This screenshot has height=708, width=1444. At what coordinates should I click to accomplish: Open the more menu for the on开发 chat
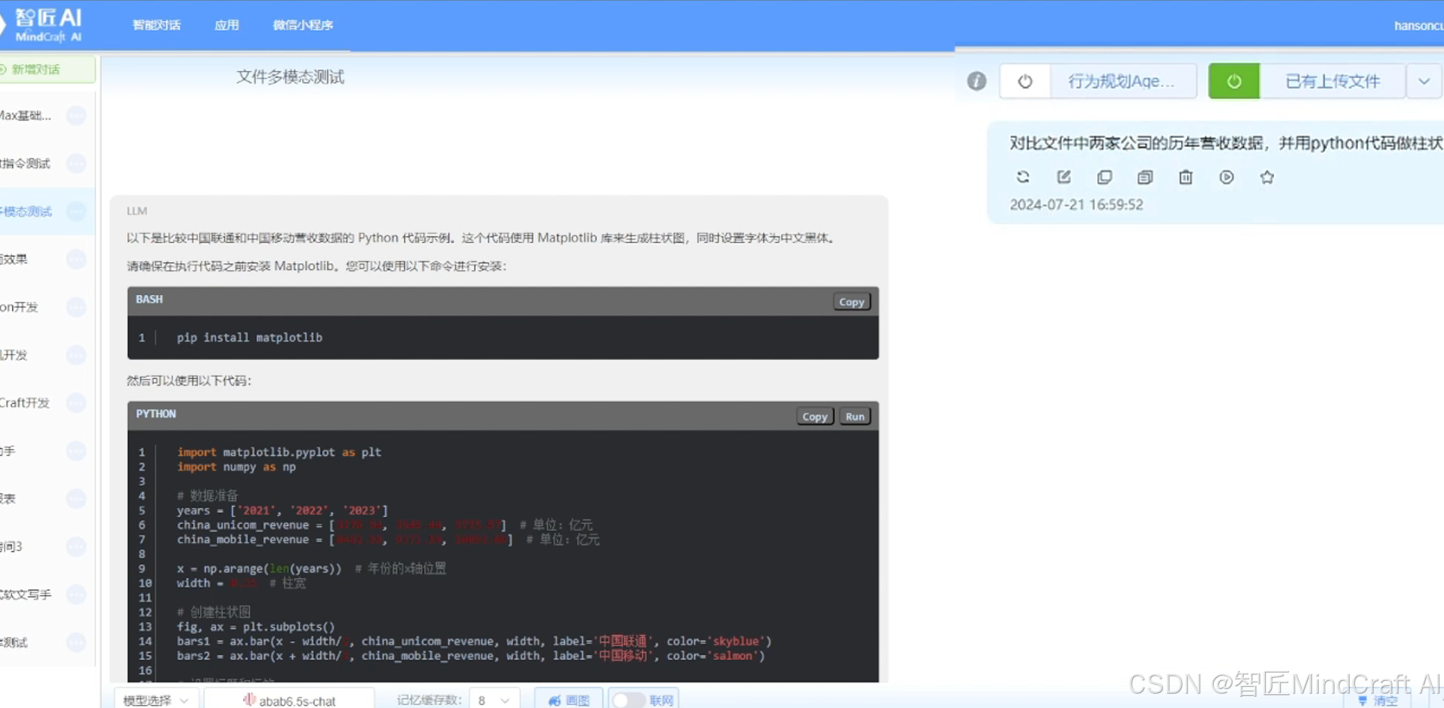click(x=76, y=307)
